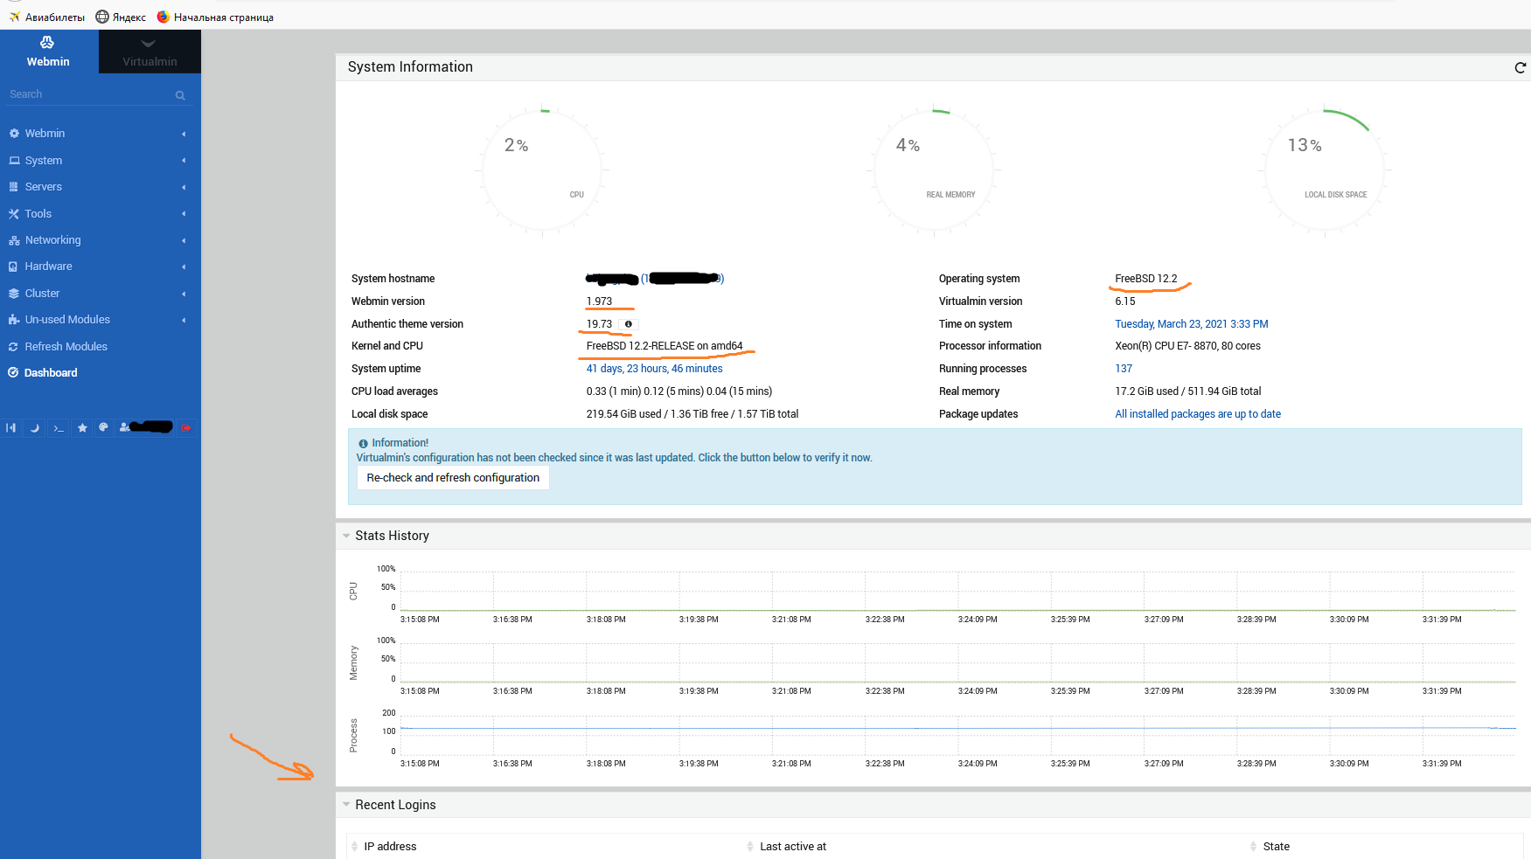Click the refresh icon in System Information header
The width and height of the screenshot is (1531, 859).
[1520, 68]
